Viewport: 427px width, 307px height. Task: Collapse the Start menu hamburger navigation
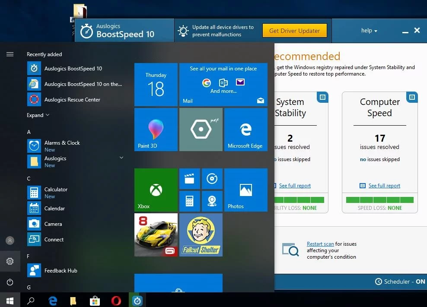[x=10, y=54]
